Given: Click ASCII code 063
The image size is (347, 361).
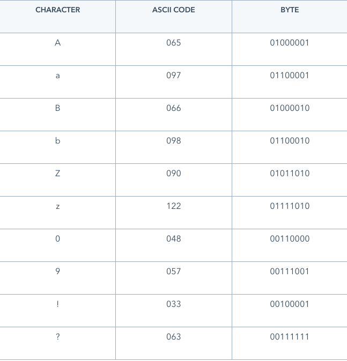Looking at the screenshot, I should [x=174, y=337].
